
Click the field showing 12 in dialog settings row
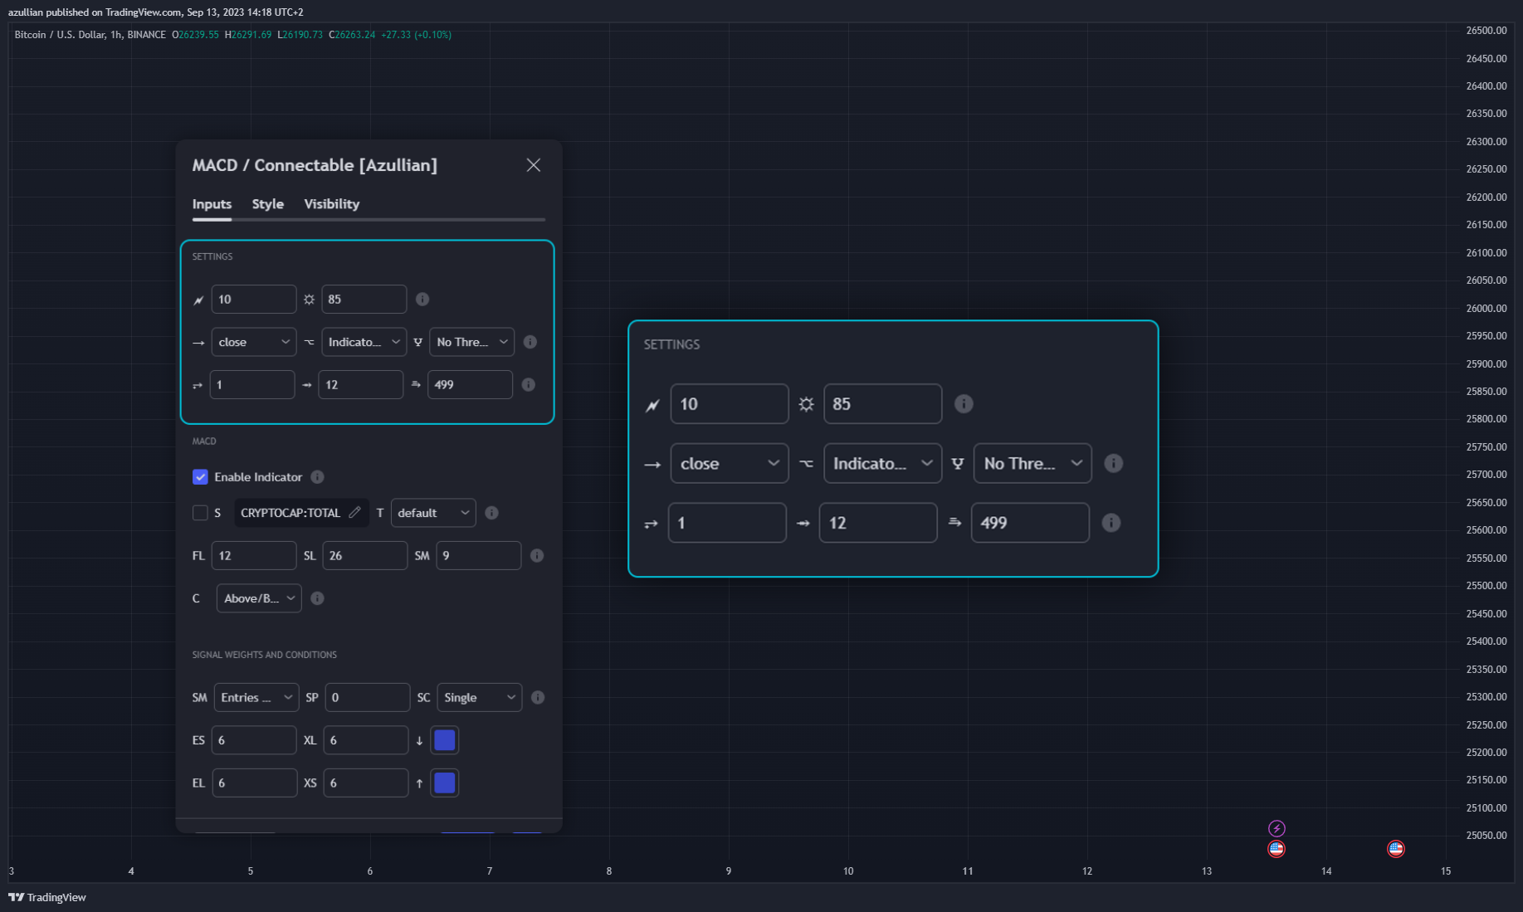pyautogui.click(x=360, y=385)
